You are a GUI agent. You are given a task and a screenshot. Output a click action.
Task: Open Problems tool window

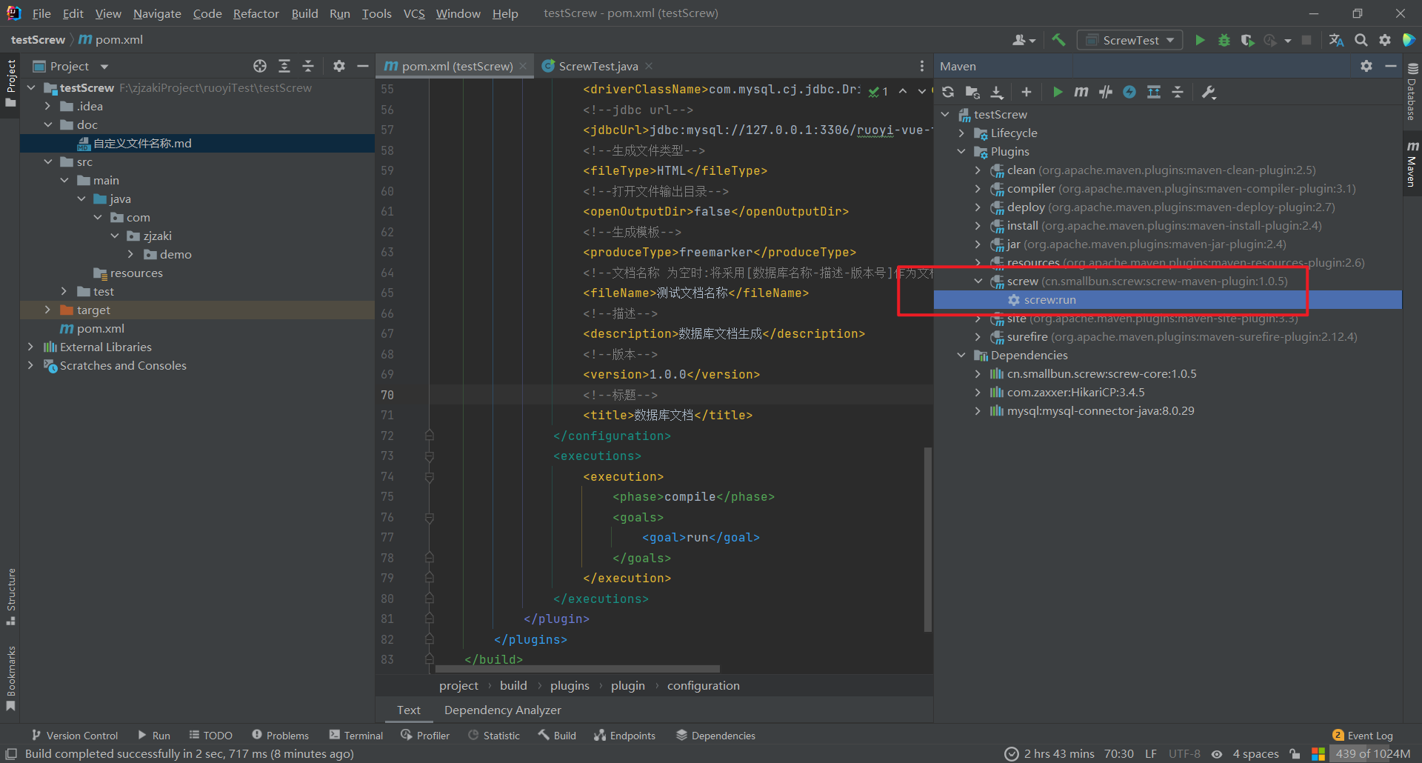pyautogui.click(x=280, y=735)
